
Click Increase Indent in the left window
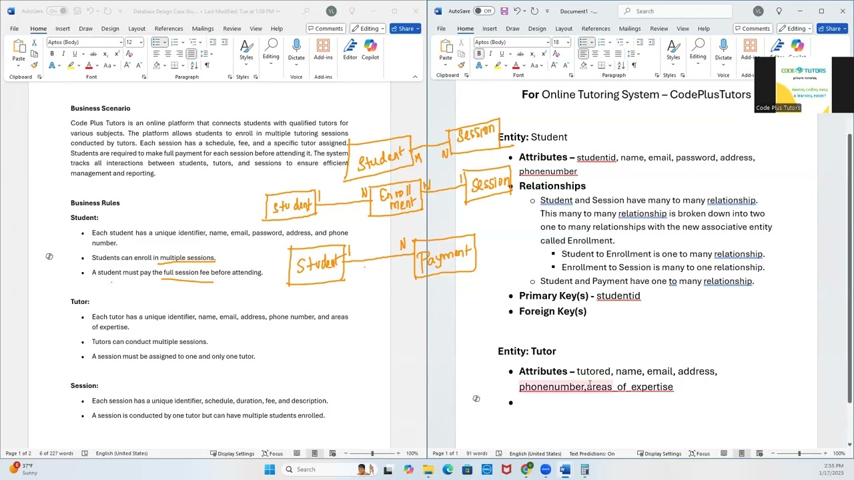pyautogui.click(x=224, y=42)
